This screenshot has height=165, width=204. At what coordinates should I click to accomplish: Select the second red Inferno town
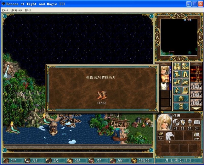pyautogui.click(x=196, y=78)
